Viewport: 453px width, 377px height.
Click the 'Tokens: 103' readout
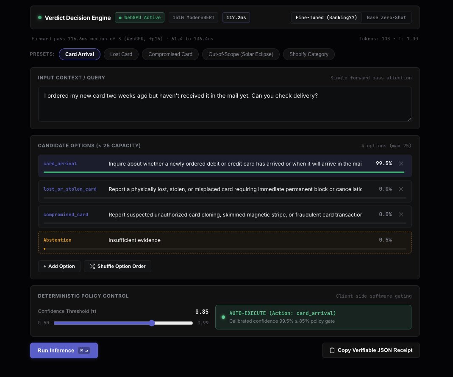[375, 39]
